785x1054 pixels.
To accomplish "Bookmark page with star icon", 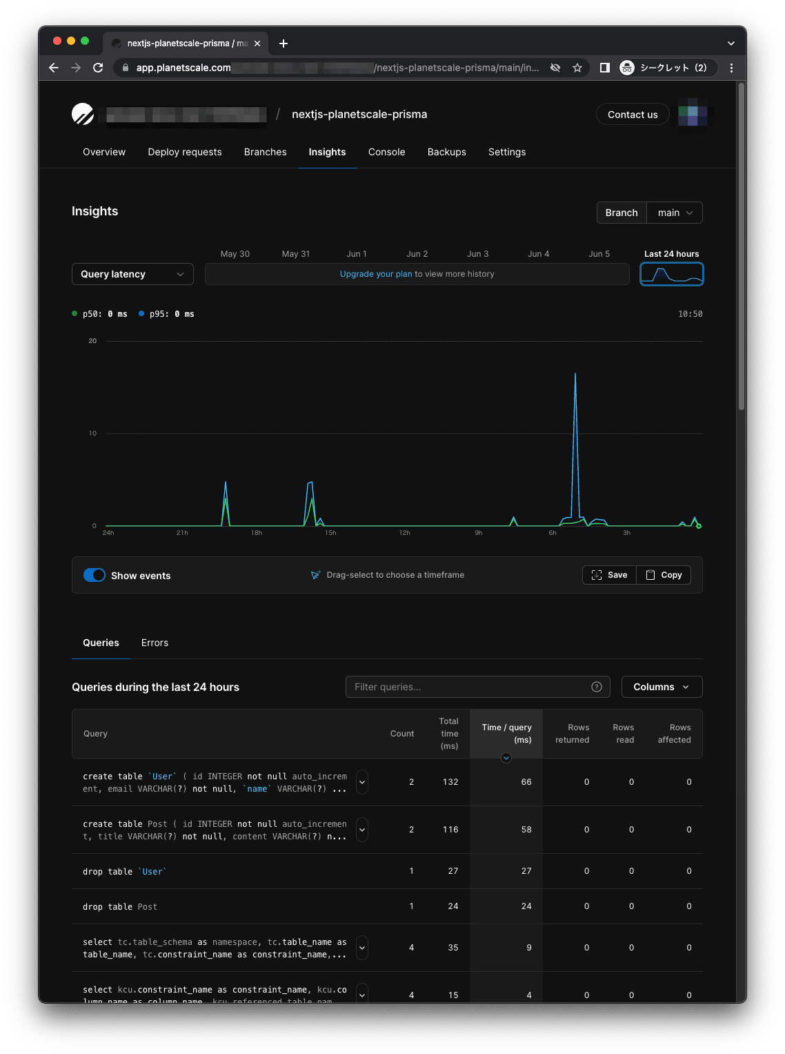I will click(577, 68).
